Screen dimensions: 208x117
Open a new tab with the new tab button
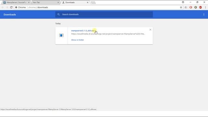coord(93,3)
